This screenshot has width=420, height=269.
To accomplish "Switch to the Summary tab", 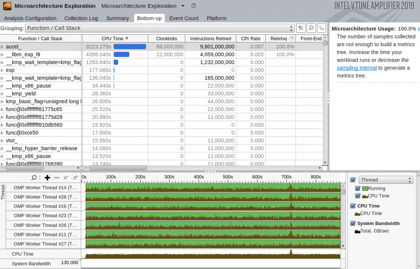I will (x=117, y=18).
